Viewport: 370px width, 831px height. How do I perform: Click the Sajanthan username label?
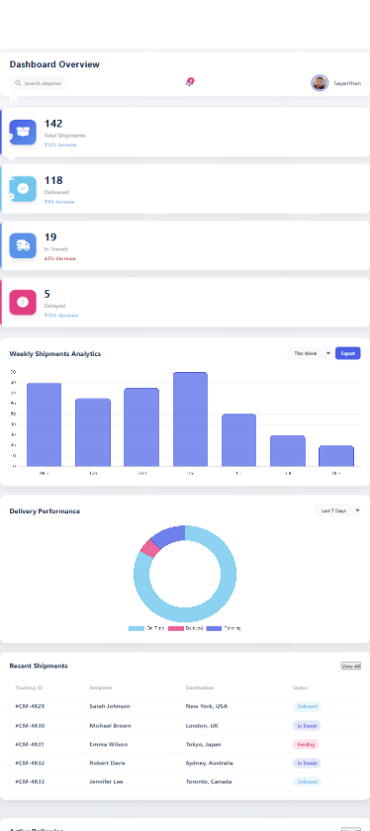tap(347, 83)
